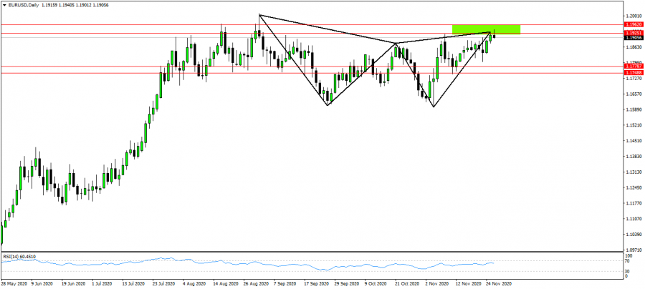Click the black 1.19056 current price tag
This screenshot has height=289, width=645.
(633, 38)
